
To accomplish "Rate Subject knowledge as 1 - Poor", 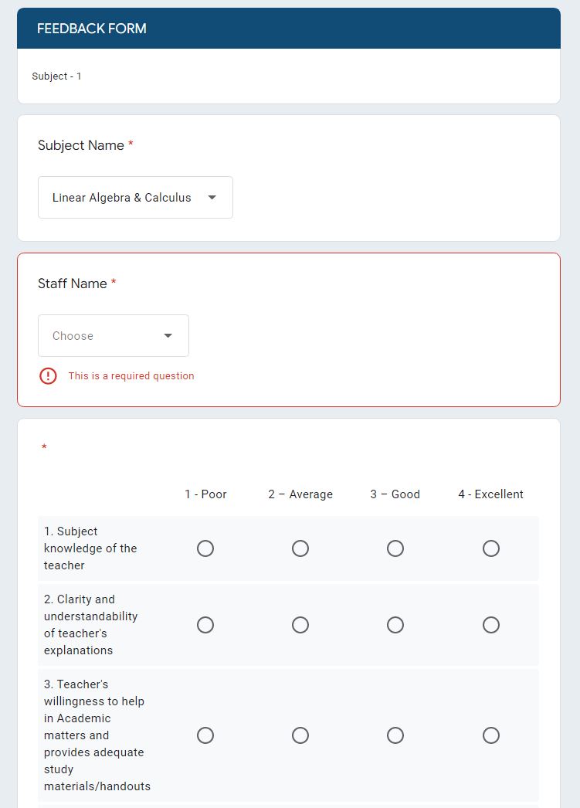I will [x=205, y=548].
